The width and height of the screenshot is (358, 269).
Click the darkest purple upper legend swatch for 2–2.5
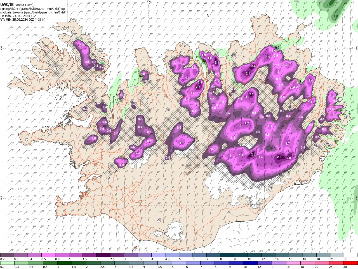[103, 255]
